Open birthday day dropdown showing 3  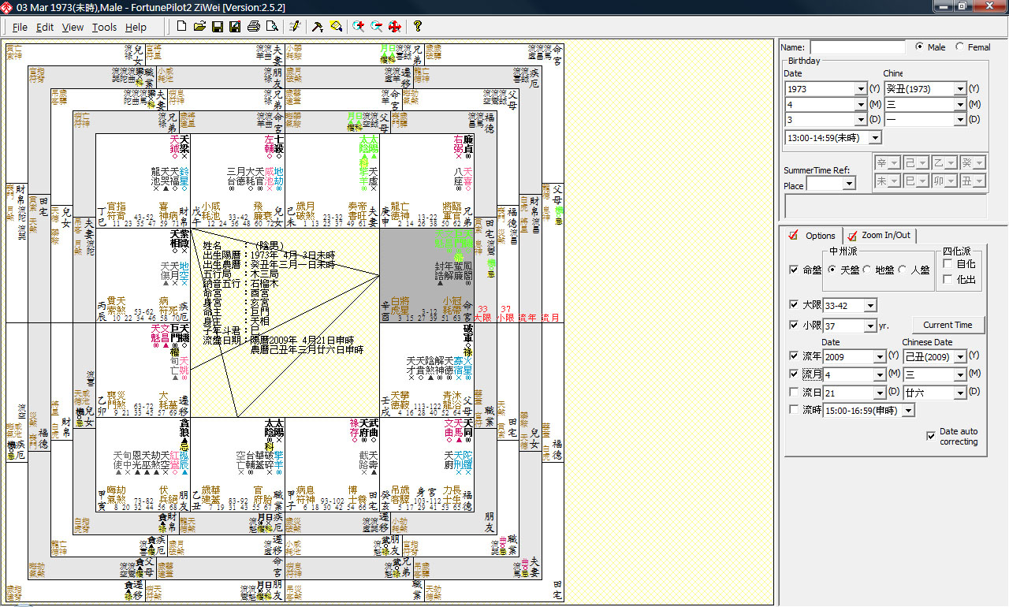click(861, 120)
